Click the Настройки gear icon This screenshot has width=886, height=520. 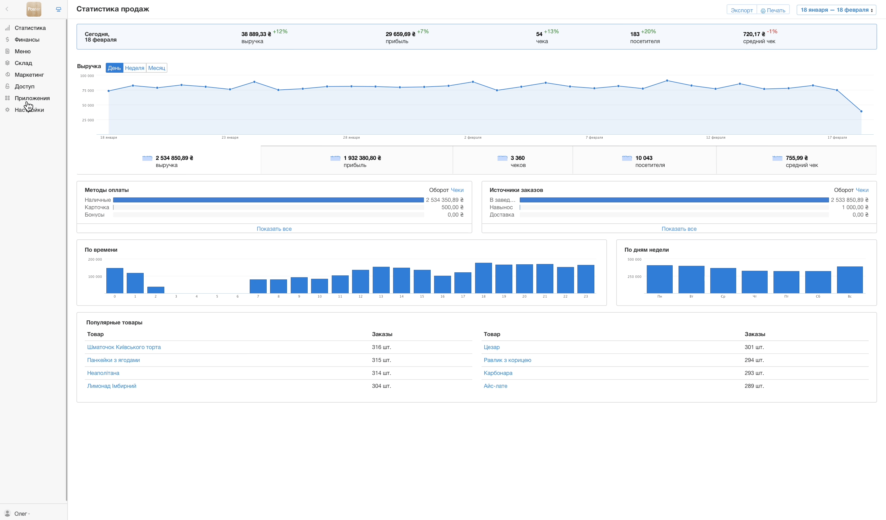7,110
